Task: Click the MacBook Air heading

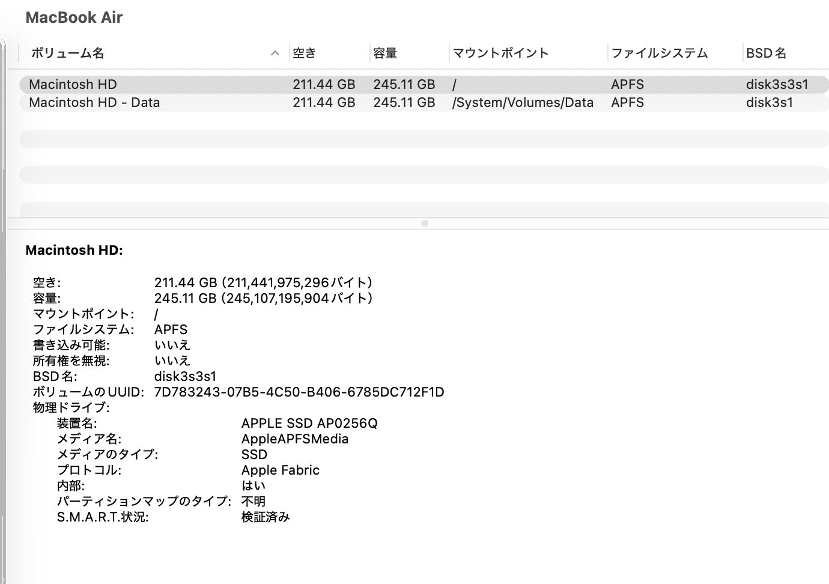Action: (x=73, y=17)
